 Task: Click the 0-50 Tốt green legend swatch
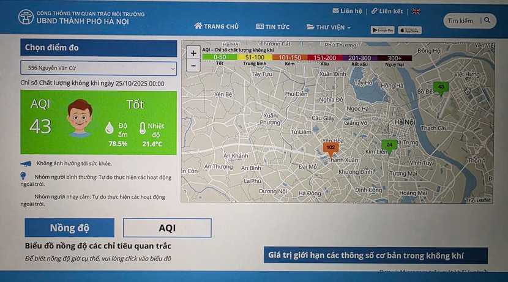[x=220, y=58]
